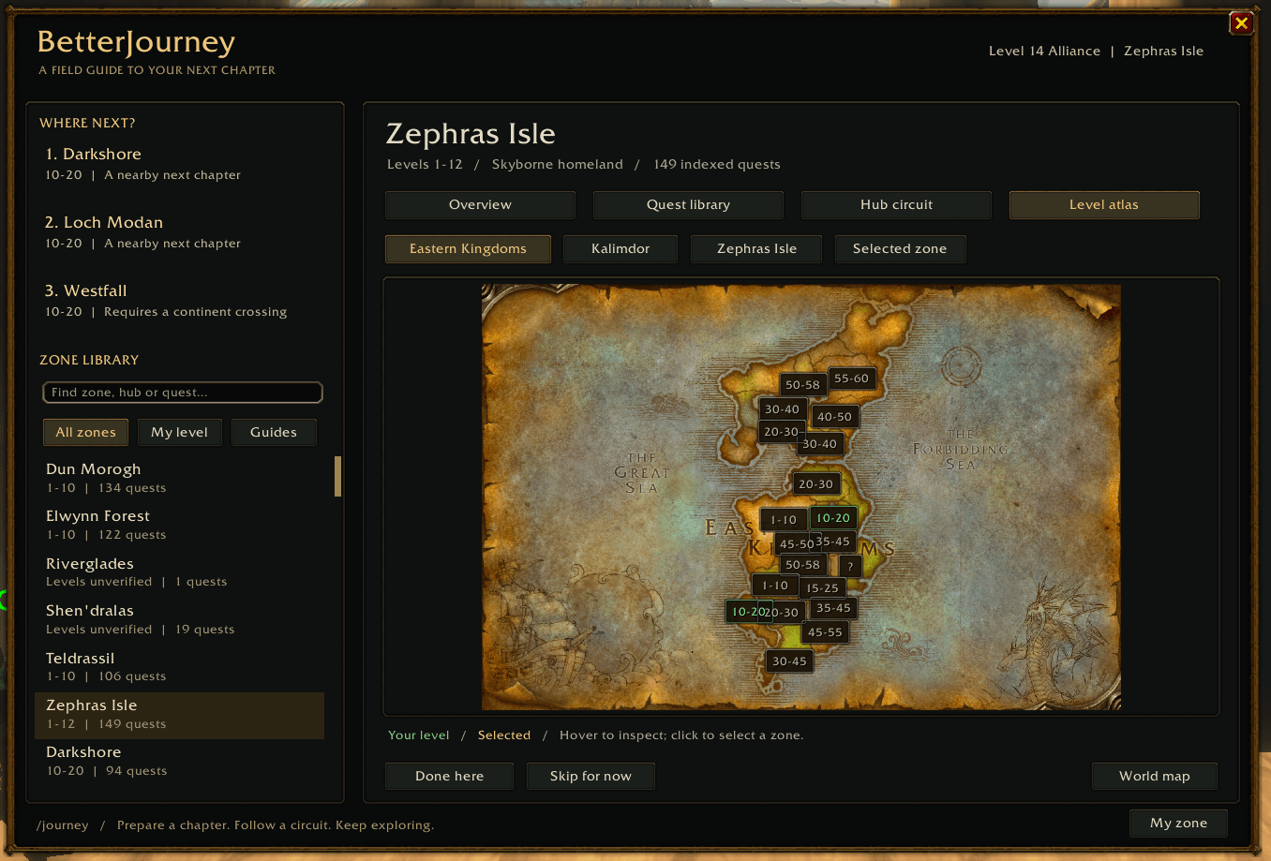
Task: Select the 15-25 level badge on the map
Action: tap(822, 588)
